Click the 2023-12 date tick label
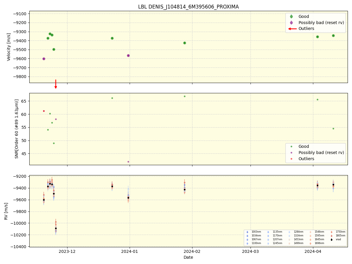 click(x=67, y=251)
